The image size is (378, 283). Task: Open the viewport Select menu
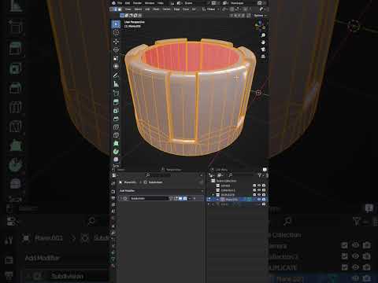click(x=138, y=9)
